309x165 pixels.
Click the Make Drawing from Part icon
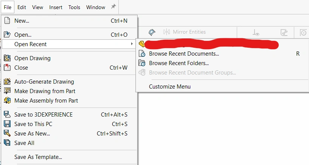7,91
